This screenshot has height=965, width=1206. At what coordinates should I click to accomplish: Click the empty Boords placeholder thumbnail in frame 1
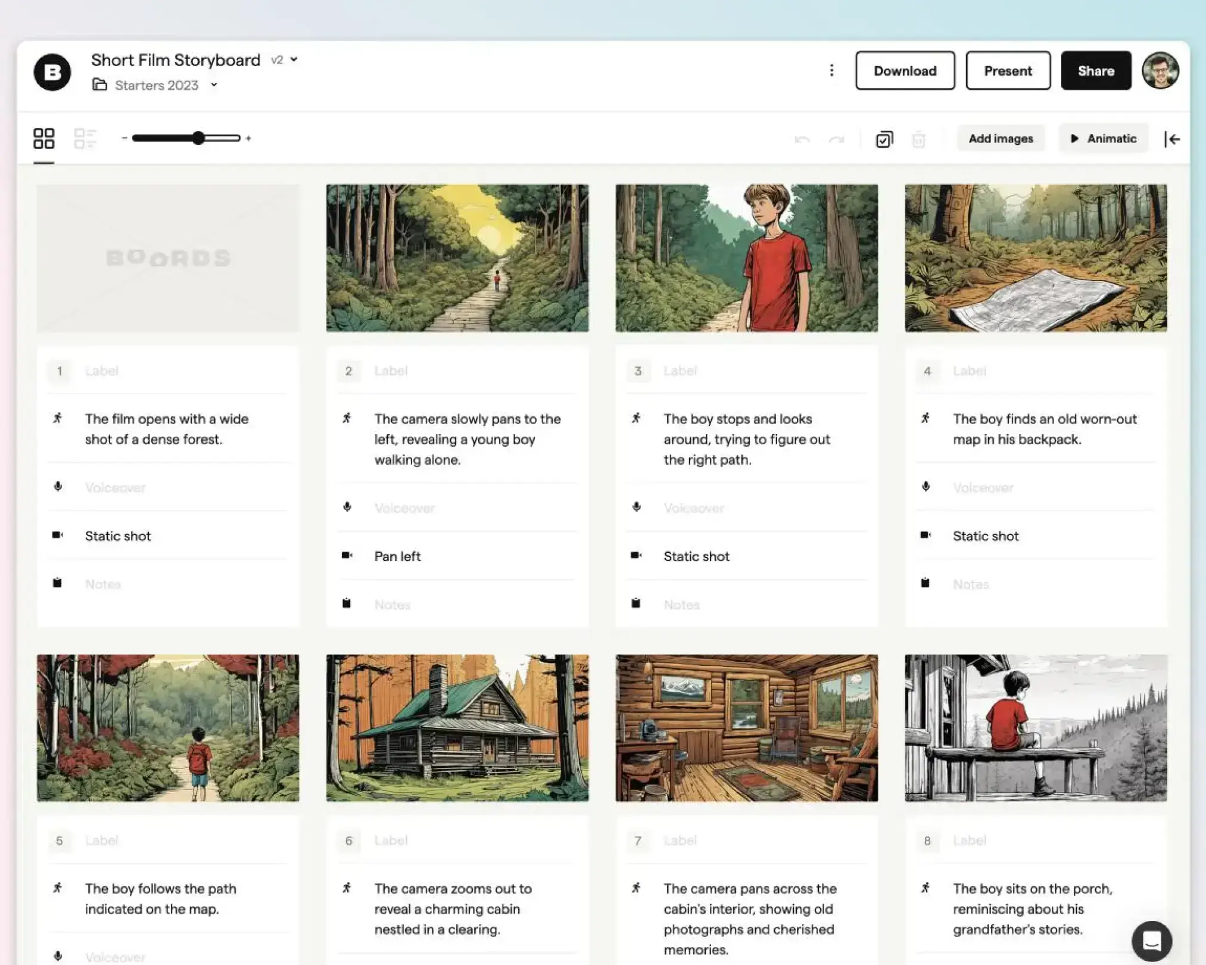(168, 258)
